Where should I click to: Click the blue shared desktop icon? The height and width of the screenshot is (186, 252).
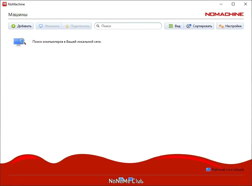[x=208, y=170]
